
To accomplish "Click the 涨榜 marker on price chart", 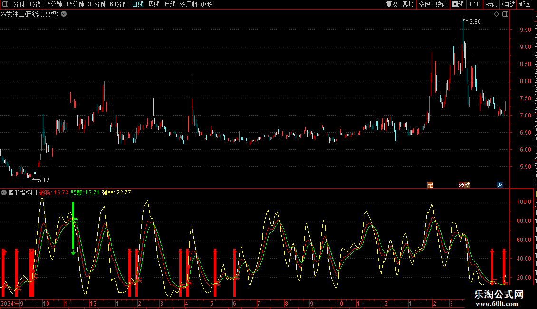I will [464, 185].
